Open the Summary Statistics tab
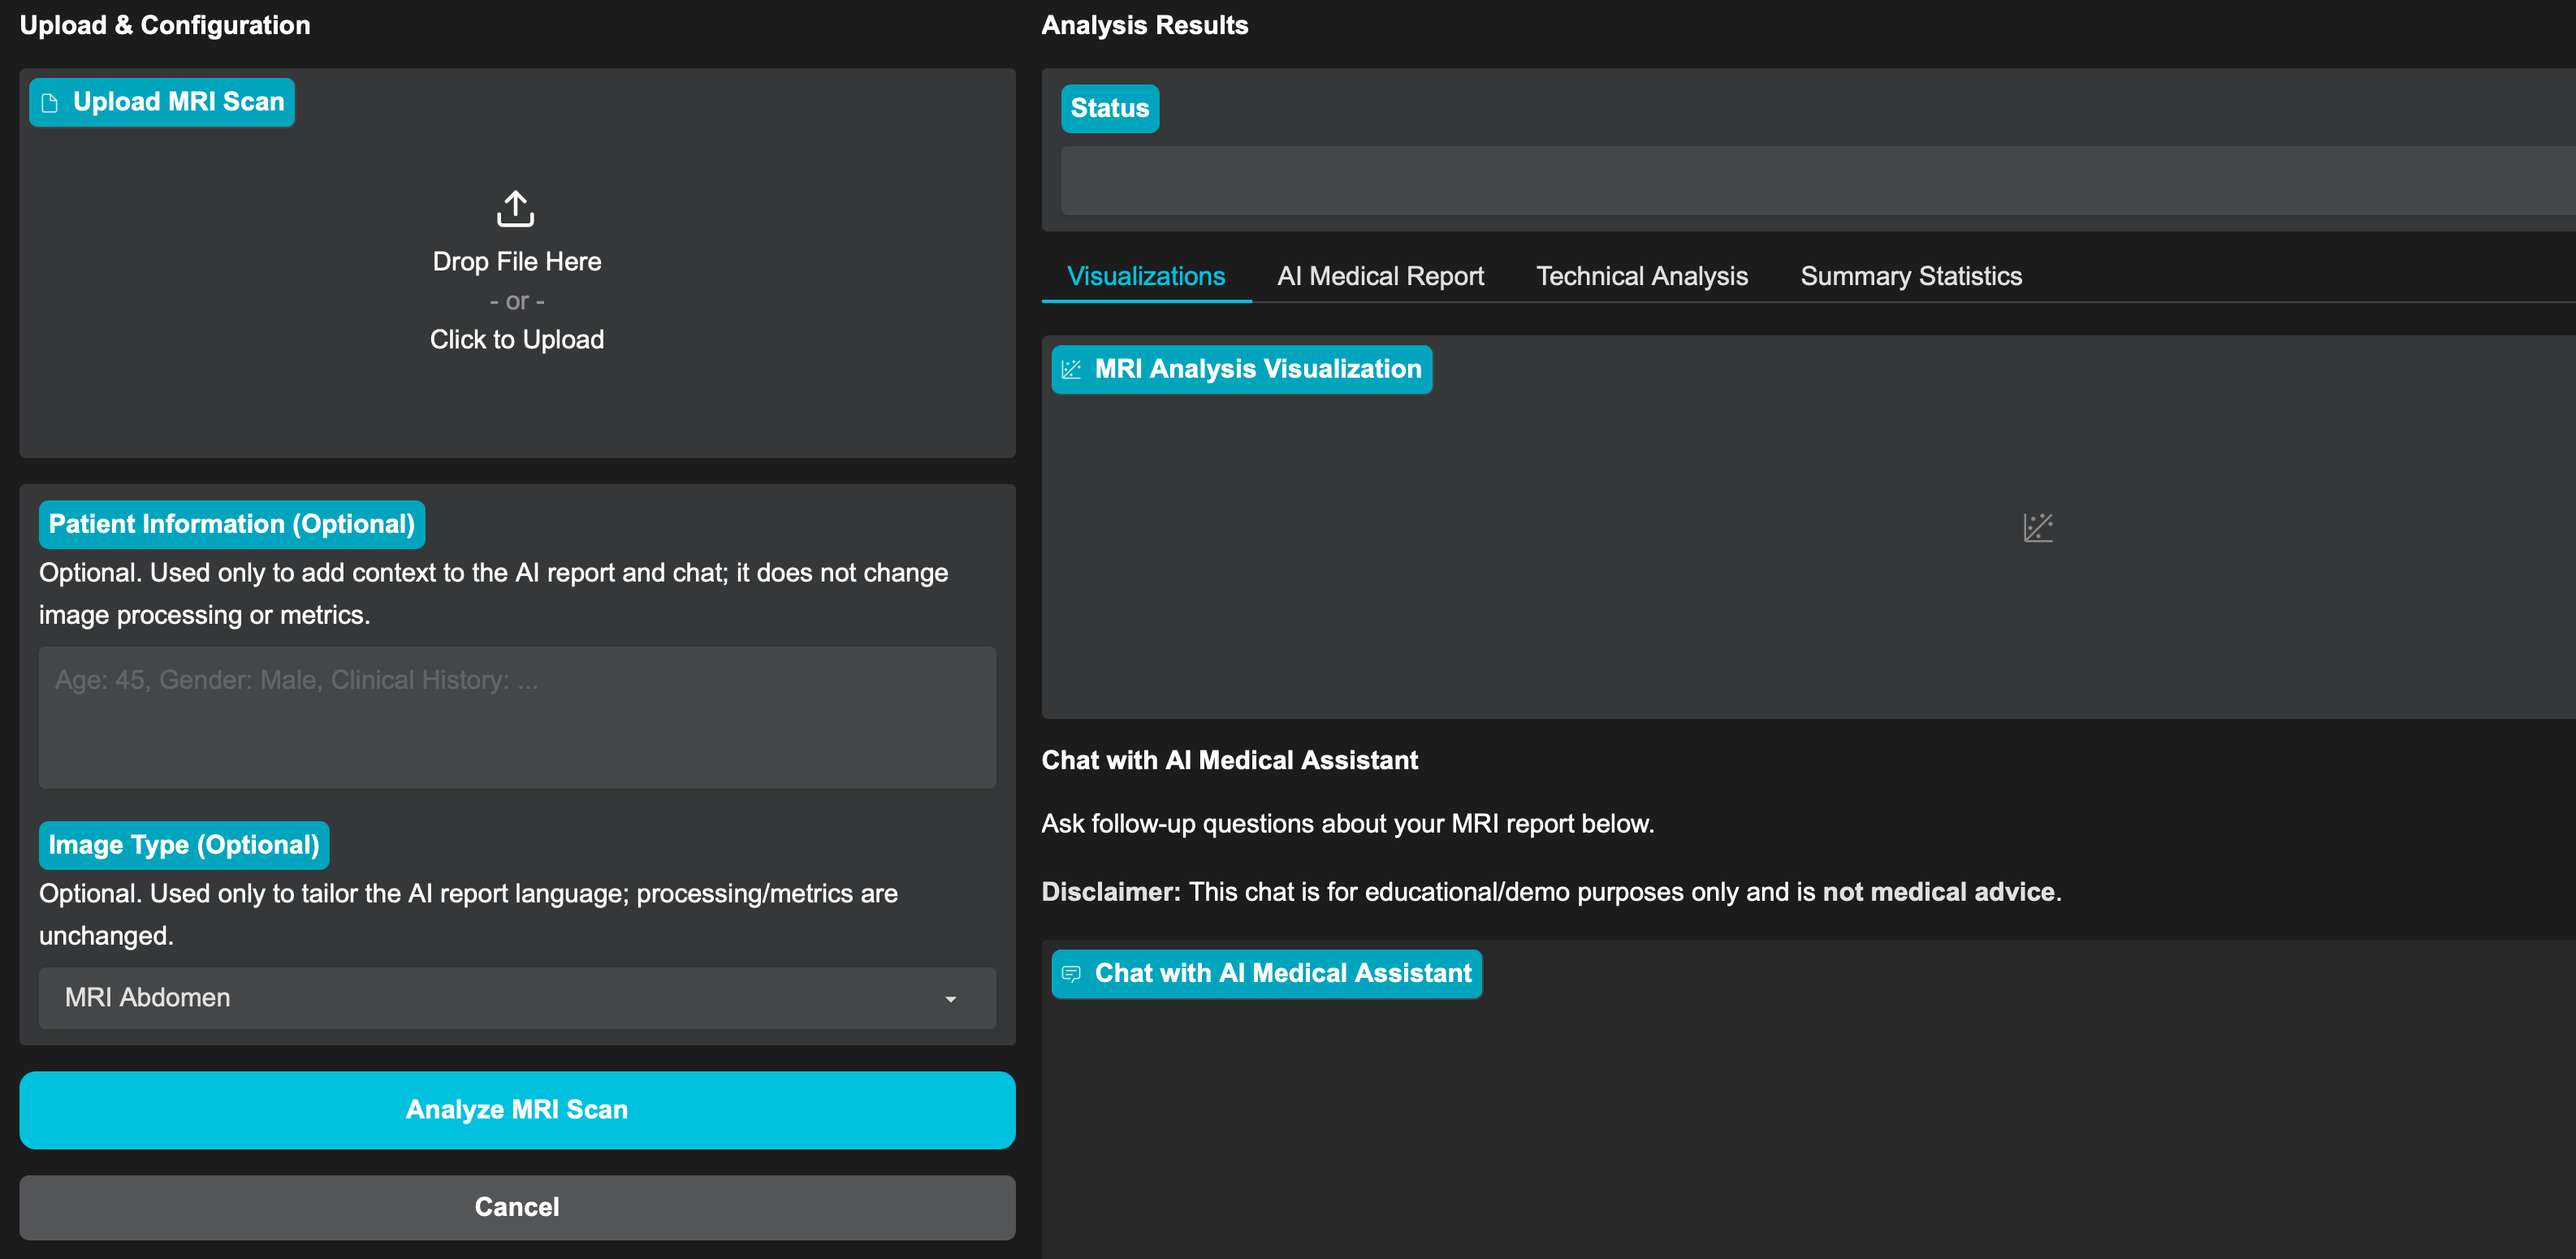 pyautogui.click(x=1910, y=276)
